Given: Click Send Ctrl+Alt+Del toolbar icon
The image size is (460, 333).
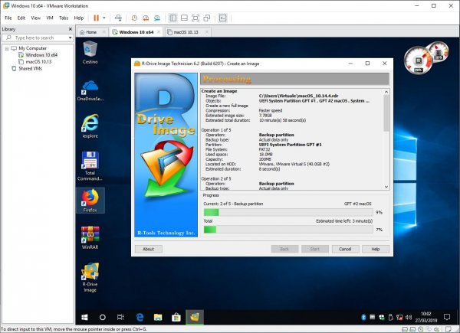Looking at the screenshot, I should tap(117, 17).
